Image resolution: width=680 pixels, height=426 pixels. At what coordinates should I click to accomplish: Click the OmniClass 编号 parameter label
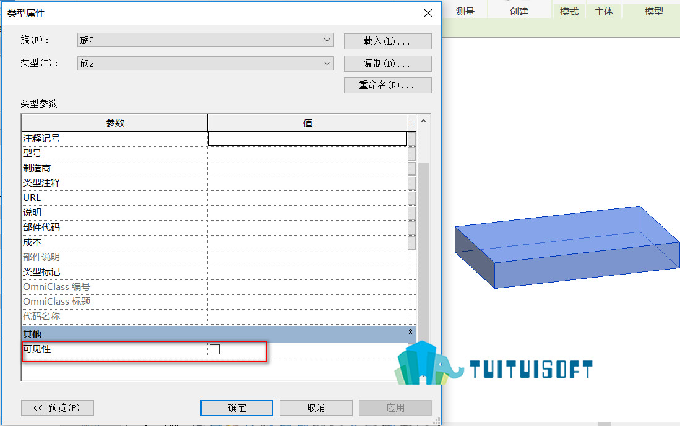click(57, 287)
